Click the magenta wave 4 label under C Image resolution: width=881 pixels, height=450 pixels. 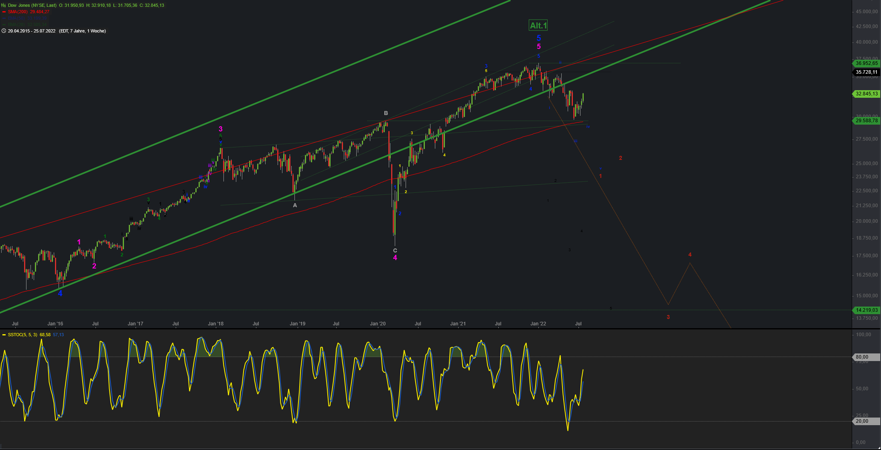(395, 258)
